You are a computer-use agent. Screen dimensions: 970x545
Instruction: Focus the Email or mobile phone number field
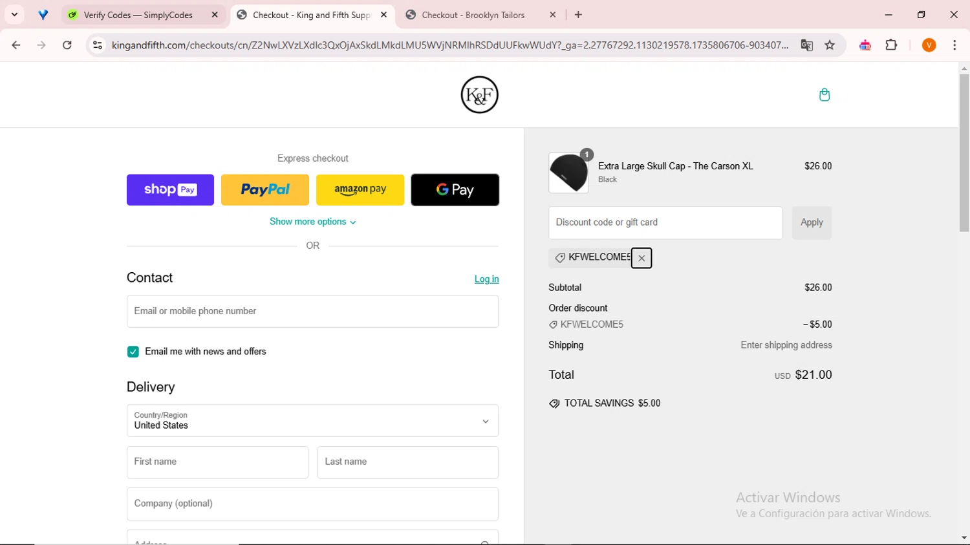click(x=312, y=312)
